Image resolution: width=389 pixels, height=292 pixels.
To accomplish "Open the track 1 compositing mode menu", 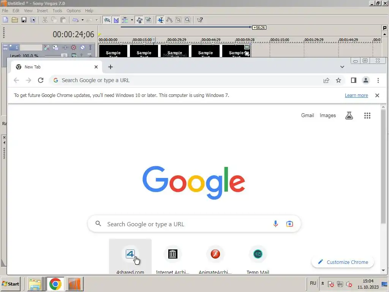I will pyautogui.click(x=74, y=56).
